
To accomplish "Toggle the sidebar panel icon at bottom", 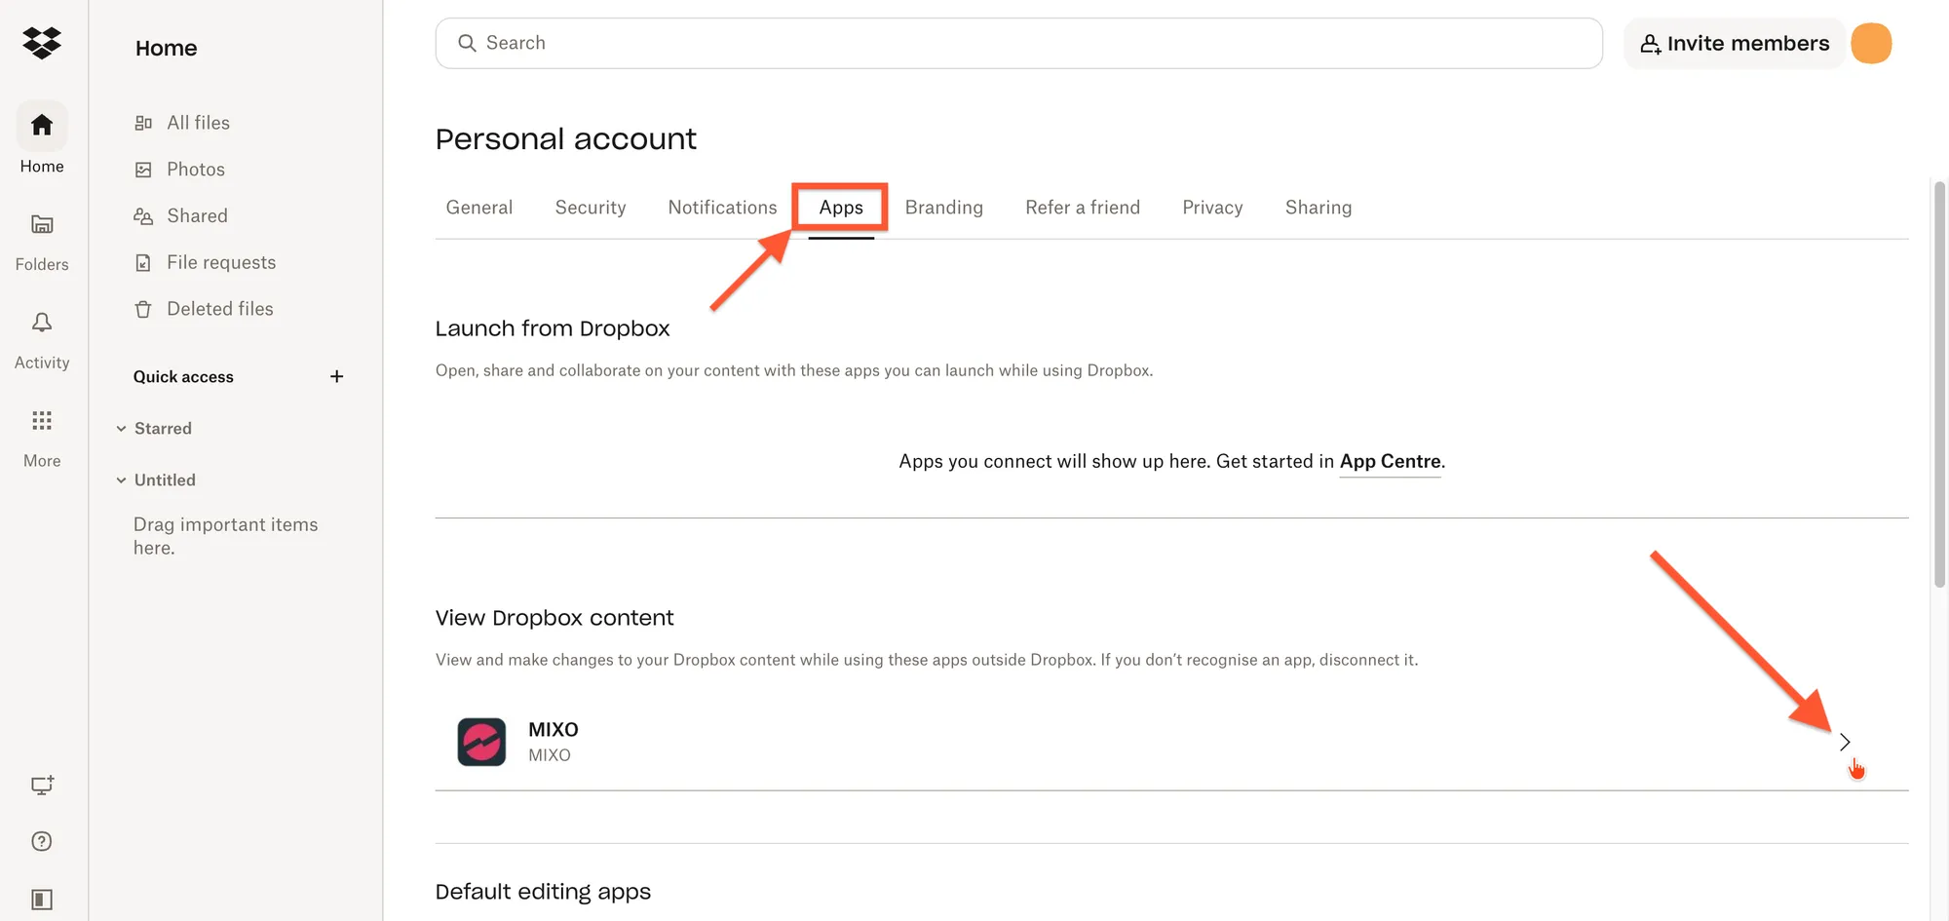I will coord(42,899).
